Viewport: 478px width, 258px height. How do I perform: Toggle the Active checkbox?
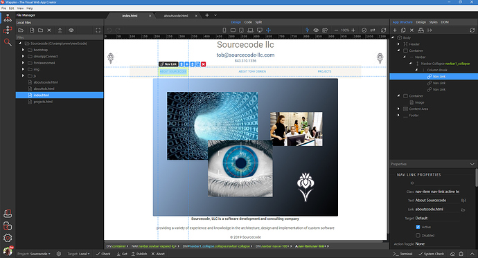(418, 227)
